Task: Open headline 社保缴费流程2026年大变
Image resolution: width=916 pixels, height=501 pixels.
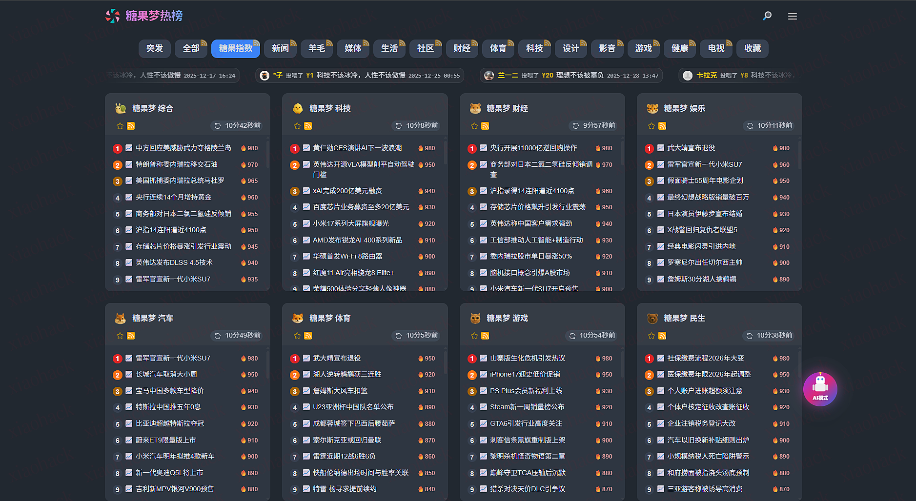Action: [705, 358]
